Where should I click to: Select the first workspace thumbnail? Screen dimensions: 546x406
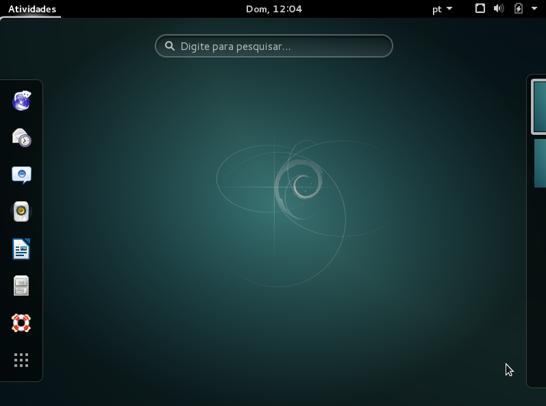point(538,106)
